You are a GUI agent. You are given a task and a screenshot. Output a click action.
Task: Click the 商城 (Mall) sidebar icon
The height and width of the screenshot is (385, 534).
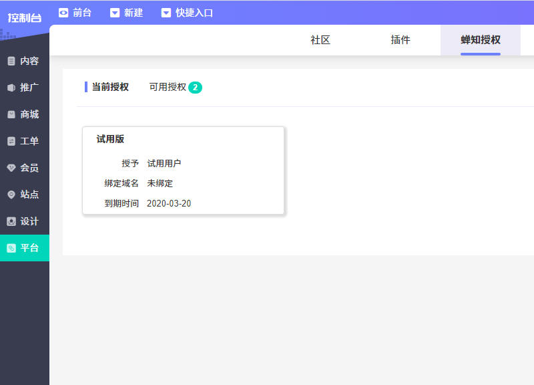click(10, 114)
